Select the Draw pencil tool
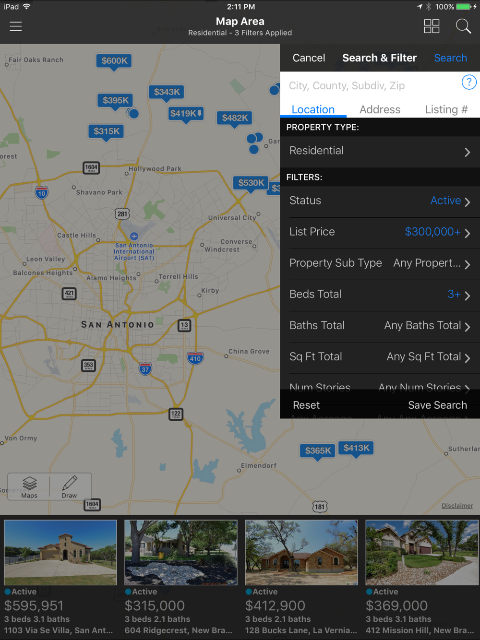The width and height of the screenshot is (480, 640). [x=70, y=486]
